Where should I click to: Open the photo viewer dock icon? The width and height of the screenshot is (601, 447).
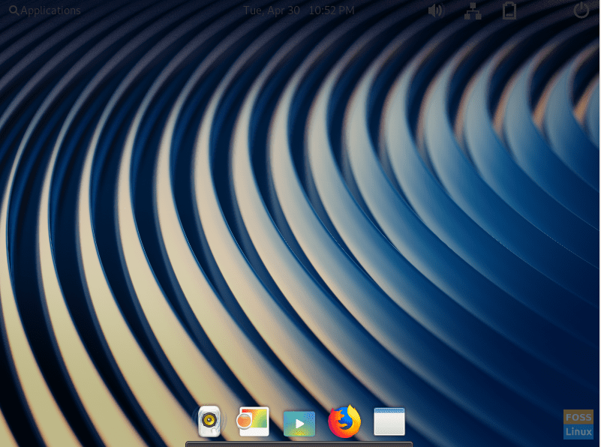(254, 421)
